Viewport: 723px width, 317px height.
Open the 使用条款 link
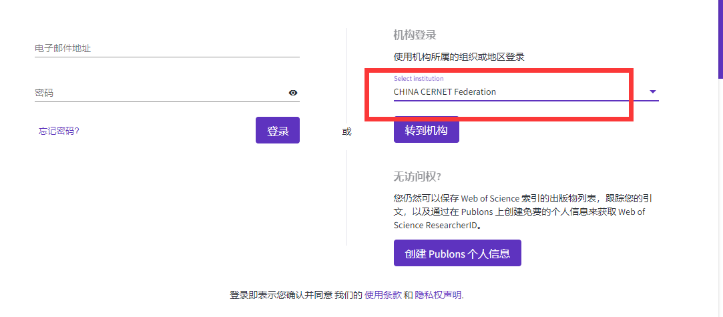383,296
